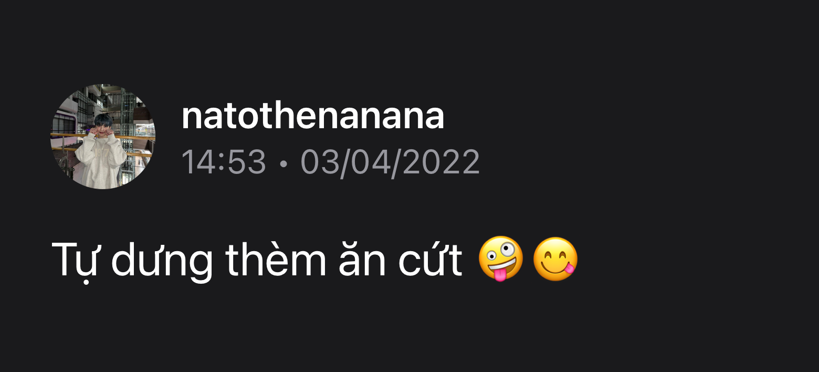Select the yummy face licking lips emoji

(x=555, y=259)
